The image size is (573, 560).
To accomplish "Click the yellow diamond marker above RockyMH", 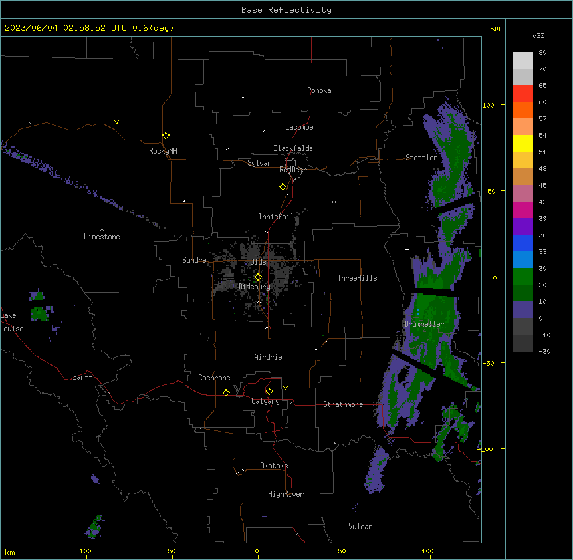I will tap(166, 135).
